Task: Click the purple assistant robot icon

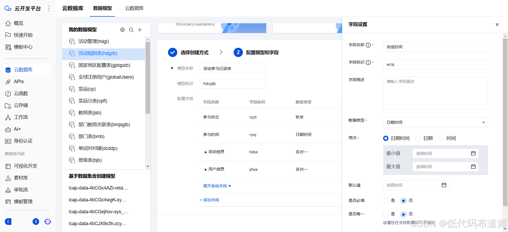Action: tap(48, 221)
